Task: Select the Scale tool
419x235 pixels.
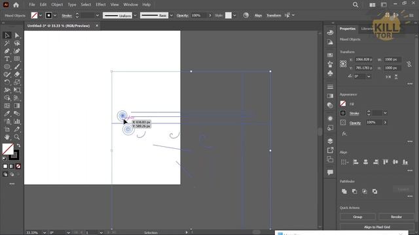Action: point(17,82)
